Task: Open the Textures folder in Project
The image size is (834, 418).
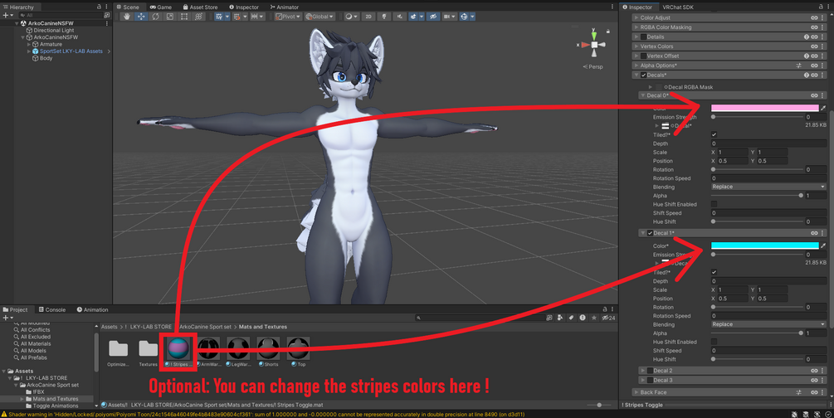Action: click(x=149, y=348)
